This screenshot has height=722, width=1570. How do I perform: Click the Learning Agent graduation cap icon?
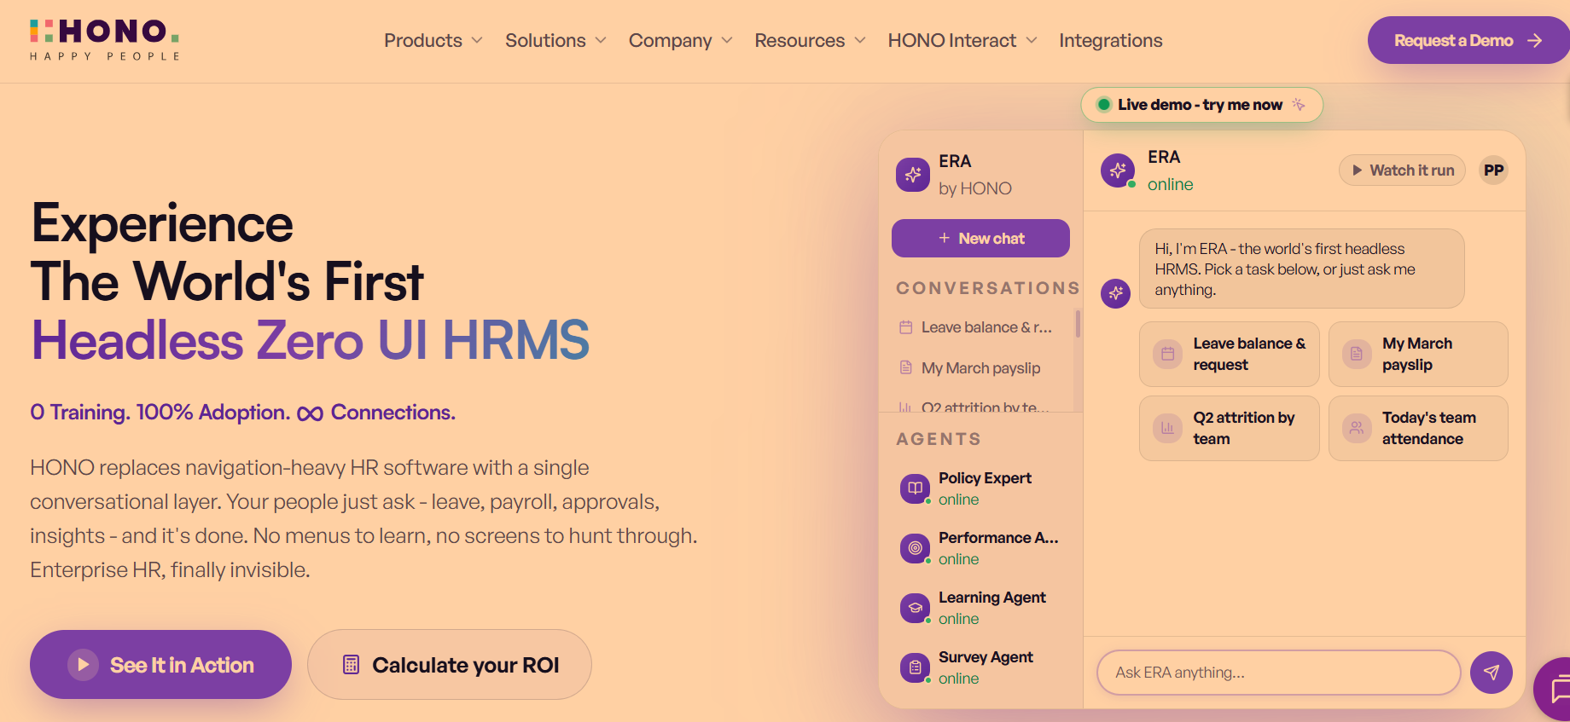point(915,608)
